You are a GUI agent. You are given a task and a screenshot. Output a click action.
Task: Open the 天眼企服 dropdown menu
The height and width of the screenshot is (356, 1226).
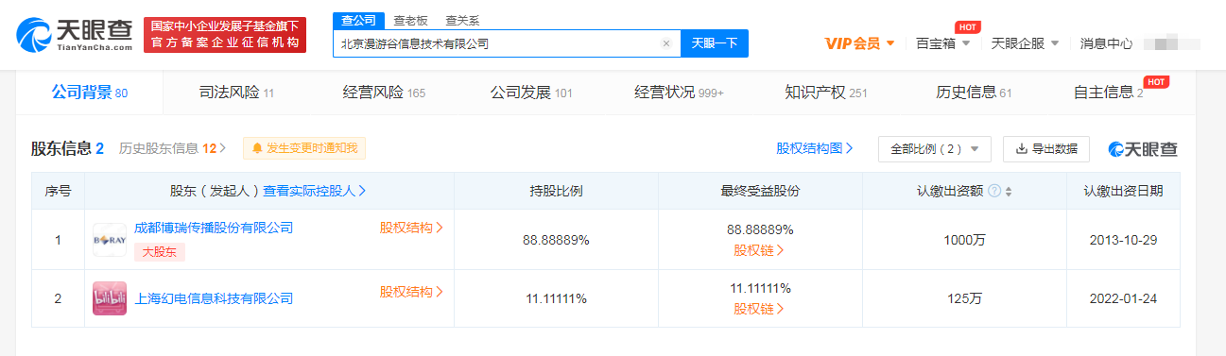[1025, 43]
